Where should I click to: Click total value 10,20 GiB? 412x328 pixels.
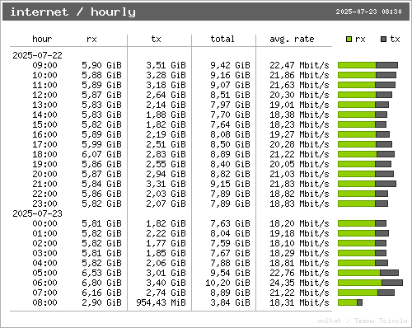227,283
